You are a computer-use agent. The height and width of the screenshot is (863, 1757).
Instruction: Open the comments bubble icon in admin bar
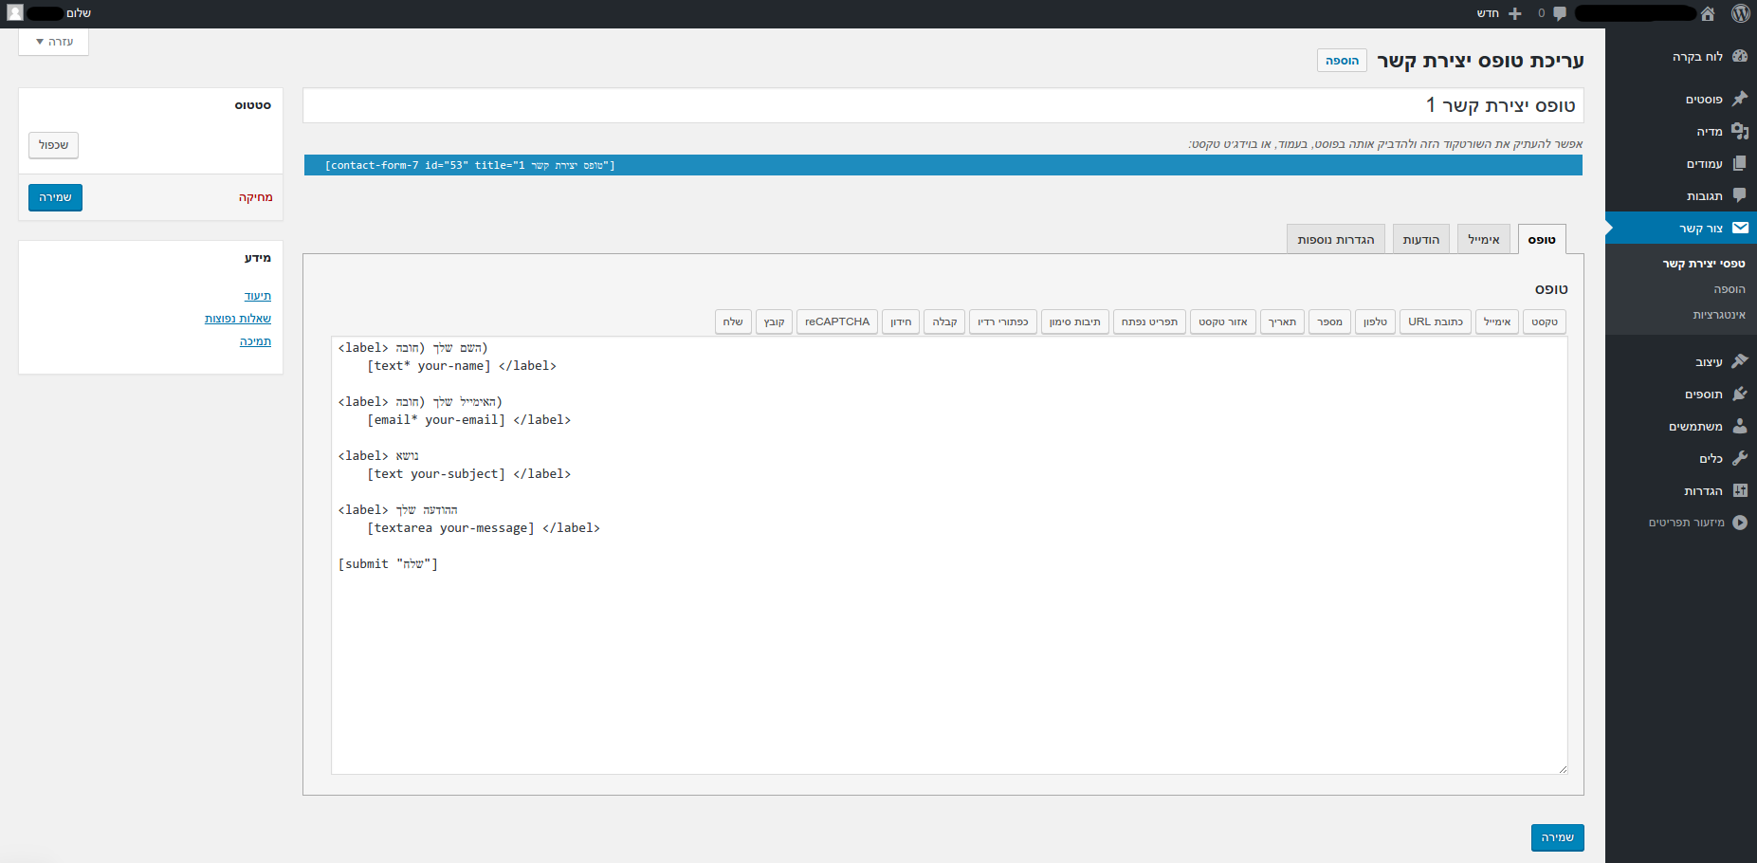pos(1560,13)
